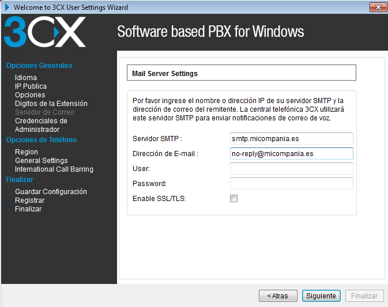
Task: Select General Settings in sidebar
Action: click(41, 161)
